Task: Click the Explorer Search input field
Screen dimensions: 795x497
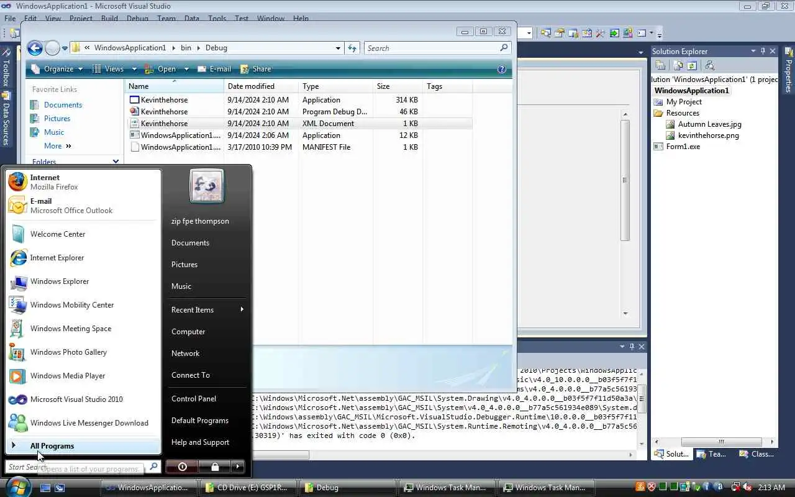Action: [x=432, y=48]
